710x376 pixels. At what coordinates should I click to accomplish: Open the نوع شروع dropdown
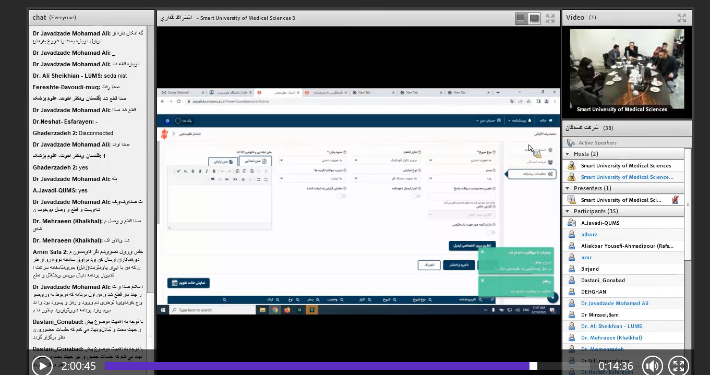click(462, 161)
